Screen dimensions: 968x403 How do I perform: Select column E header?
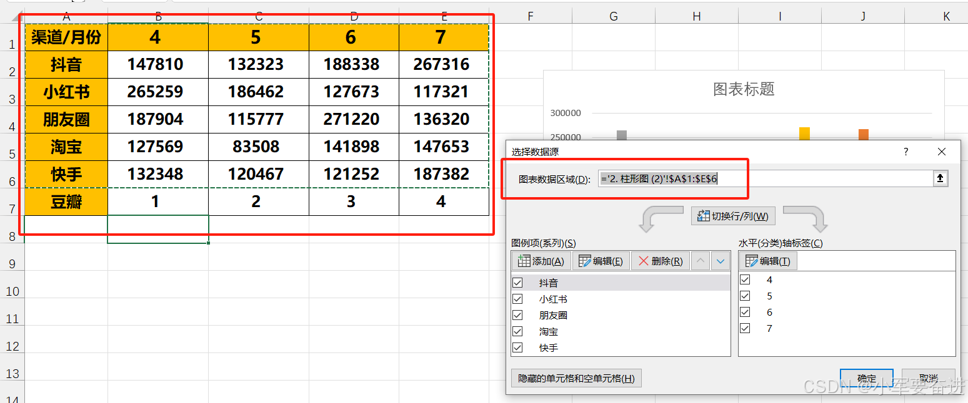pyautogui.click(x=444, y=16)
